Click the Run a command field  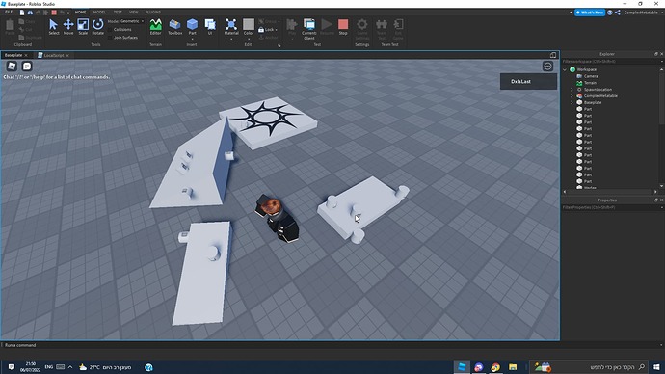coord(279,345)
